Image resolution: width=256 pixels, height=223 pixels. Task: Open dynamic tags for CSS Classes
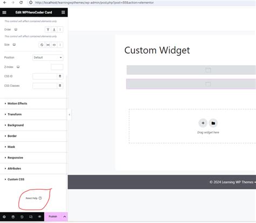pyautogui.click(x=60, y=86)
